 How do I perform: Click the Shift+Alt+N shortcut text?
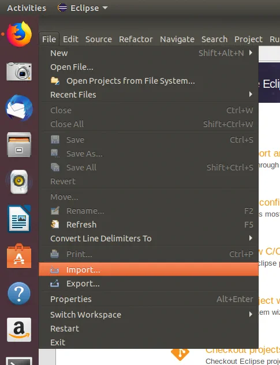click(x=221, y=53)
